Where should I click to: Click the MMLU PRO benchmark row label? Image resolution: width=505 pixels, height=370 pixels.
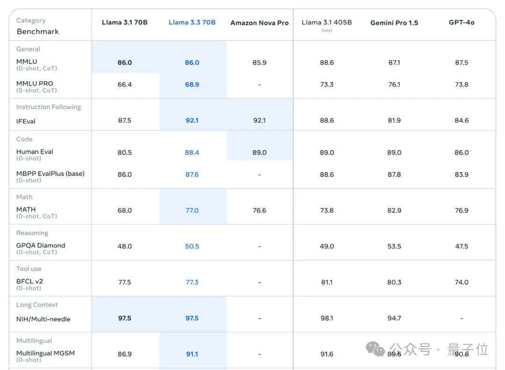point(35,84)
